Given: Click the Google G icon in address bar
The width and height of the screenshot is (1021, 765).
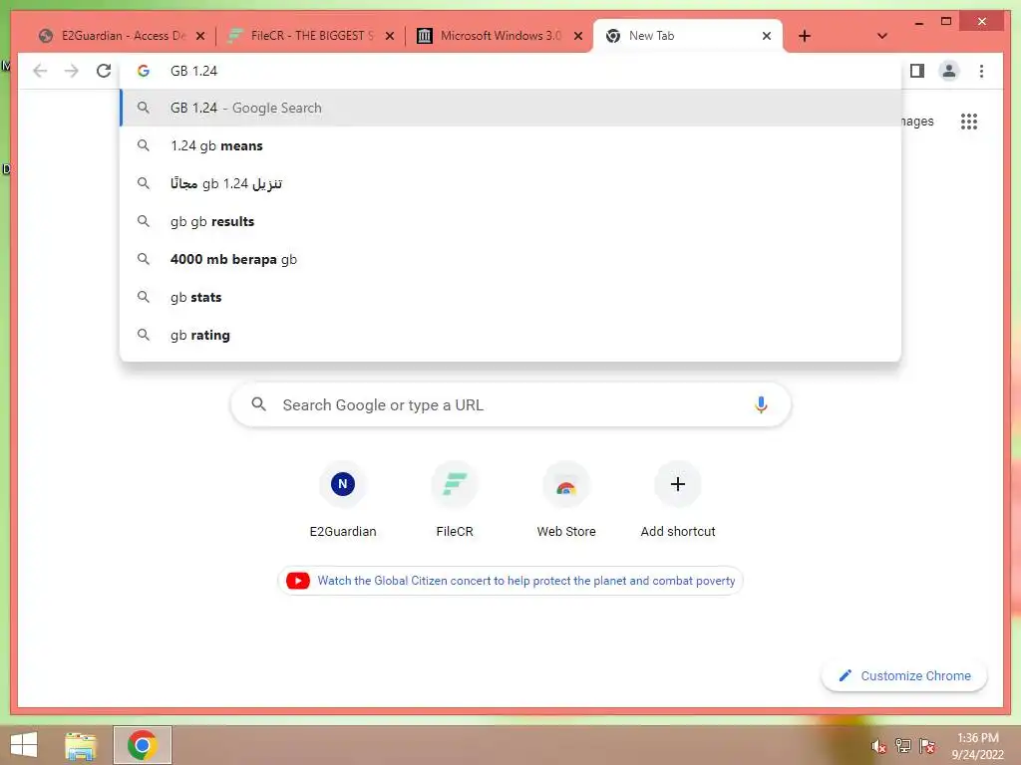Looking at the screenshot, I should pos(144,71).
